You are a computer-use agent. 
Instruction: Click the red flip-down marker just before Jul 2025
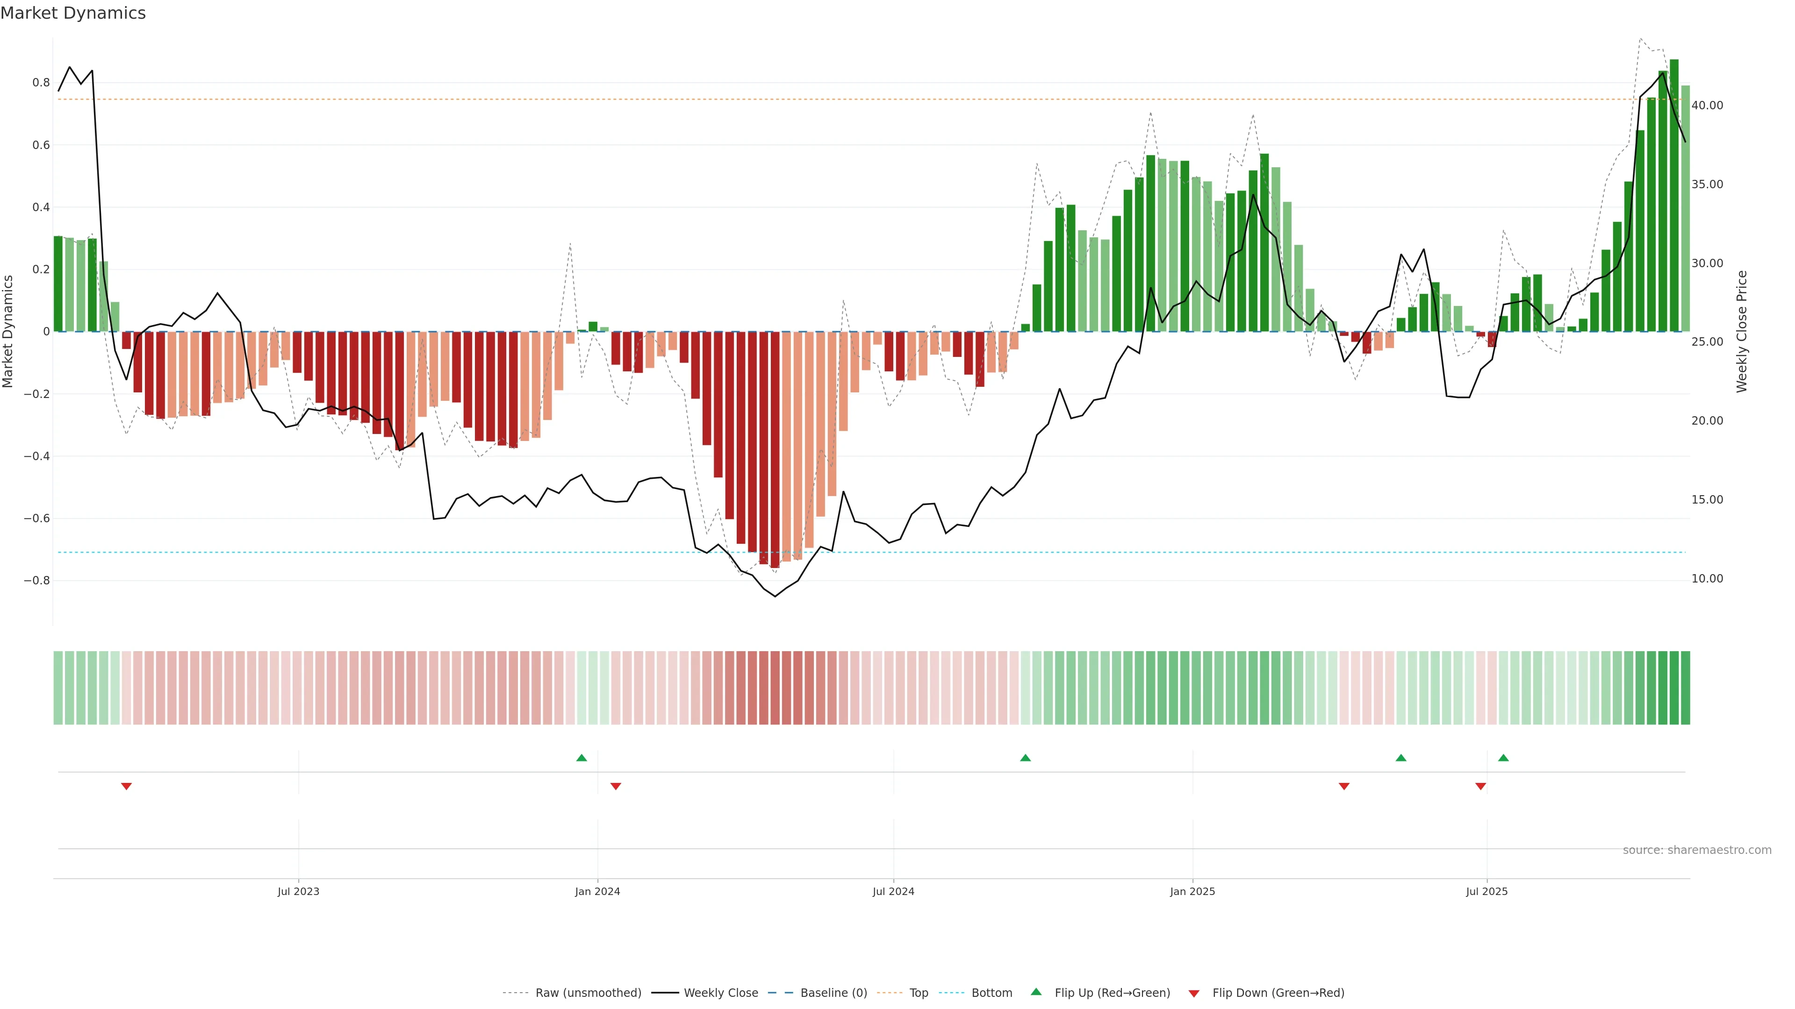1481,786
